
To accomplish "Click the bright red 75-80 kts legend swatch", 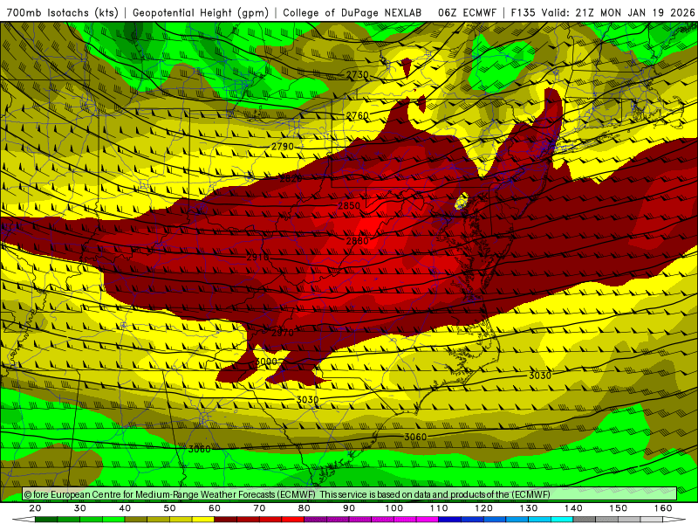I will point(293,520).
